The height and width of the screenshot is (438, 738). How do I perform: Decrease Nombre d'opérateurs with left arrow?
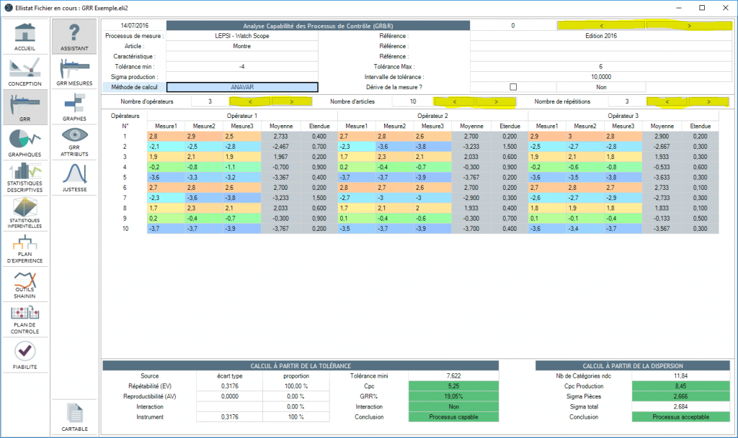(x=250, y=101)
